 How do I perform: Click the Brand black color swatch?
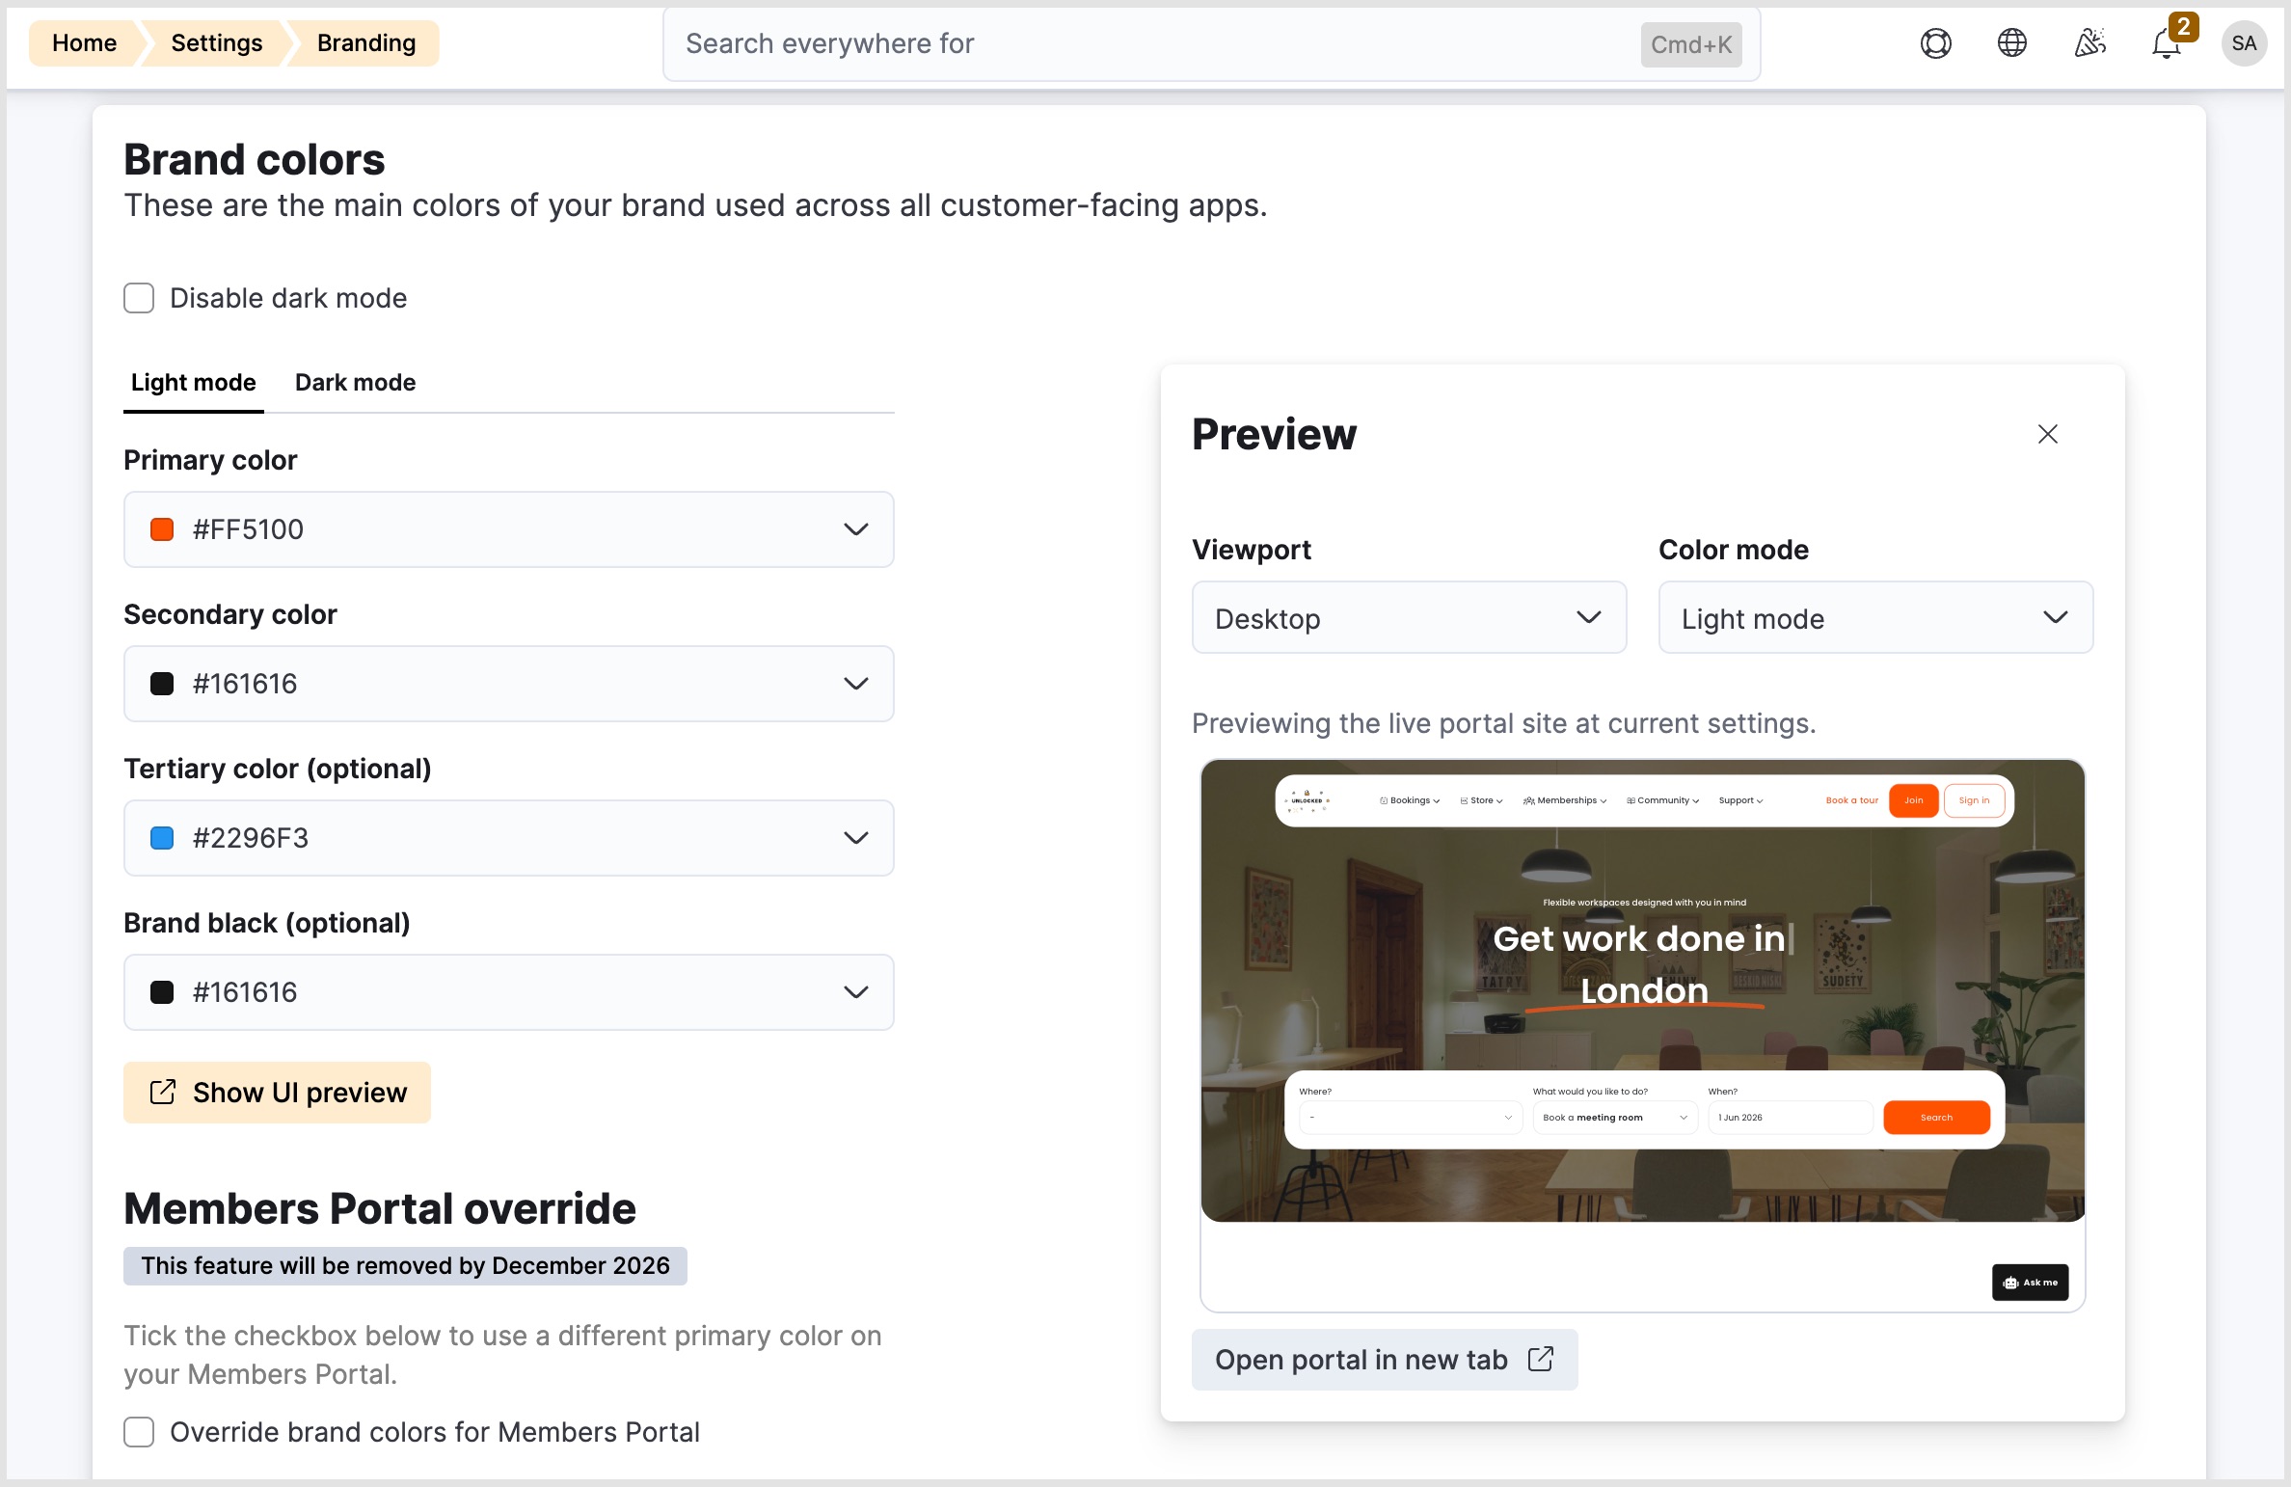click(x=162, y=992)
